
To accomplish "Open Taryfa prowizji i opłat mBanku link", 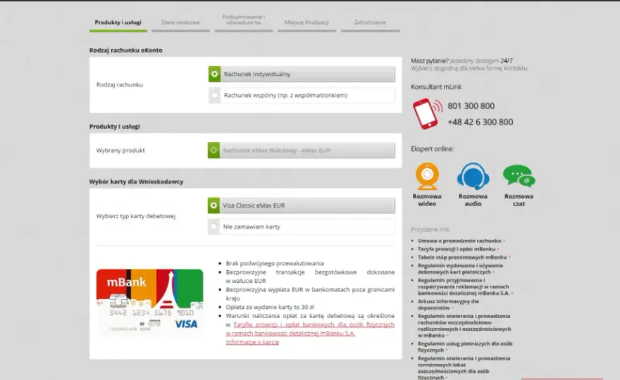I will tap(457, 249).
